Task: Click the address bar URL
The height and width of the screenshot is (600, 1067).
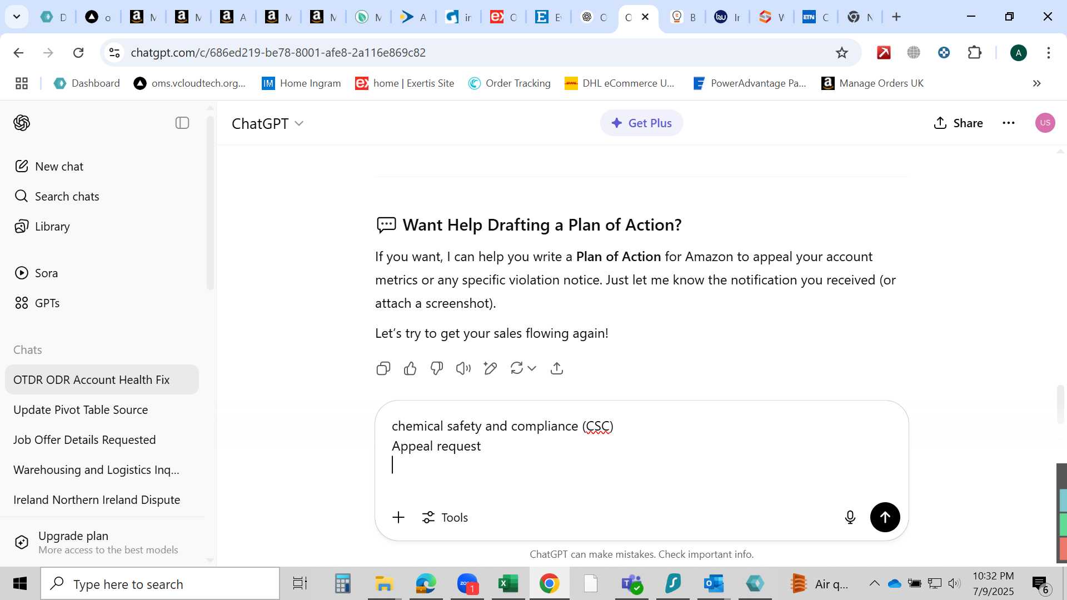Action: point(278,53)
